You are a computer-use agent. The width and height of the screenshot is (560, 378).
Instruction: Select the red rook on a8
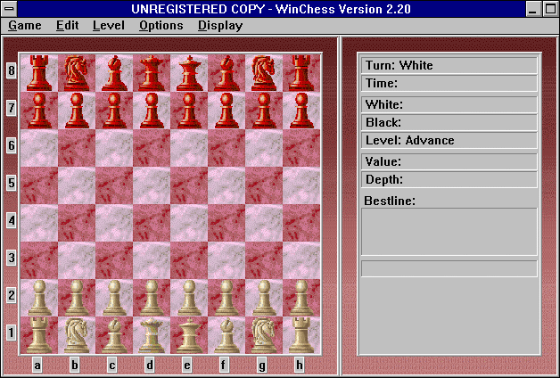[x=39, y=73]
